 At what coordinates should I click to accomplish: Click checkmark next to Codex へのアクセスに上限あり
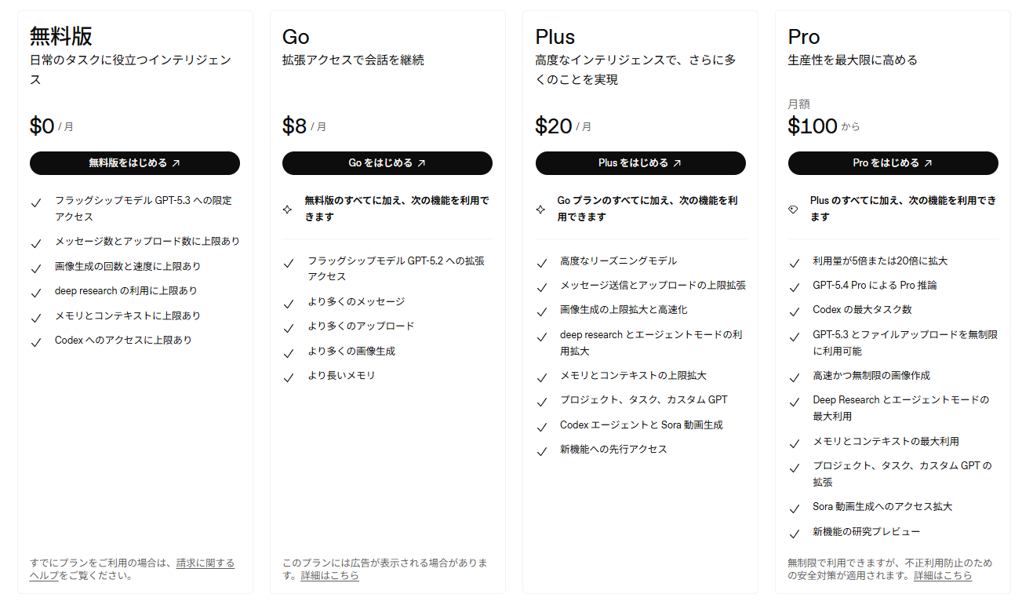[36, 342]
